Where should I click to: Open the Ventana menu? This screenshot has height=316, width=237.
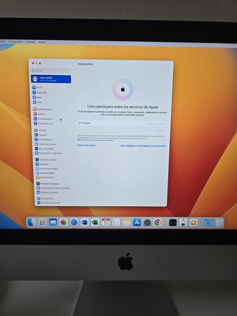[31, 42]
